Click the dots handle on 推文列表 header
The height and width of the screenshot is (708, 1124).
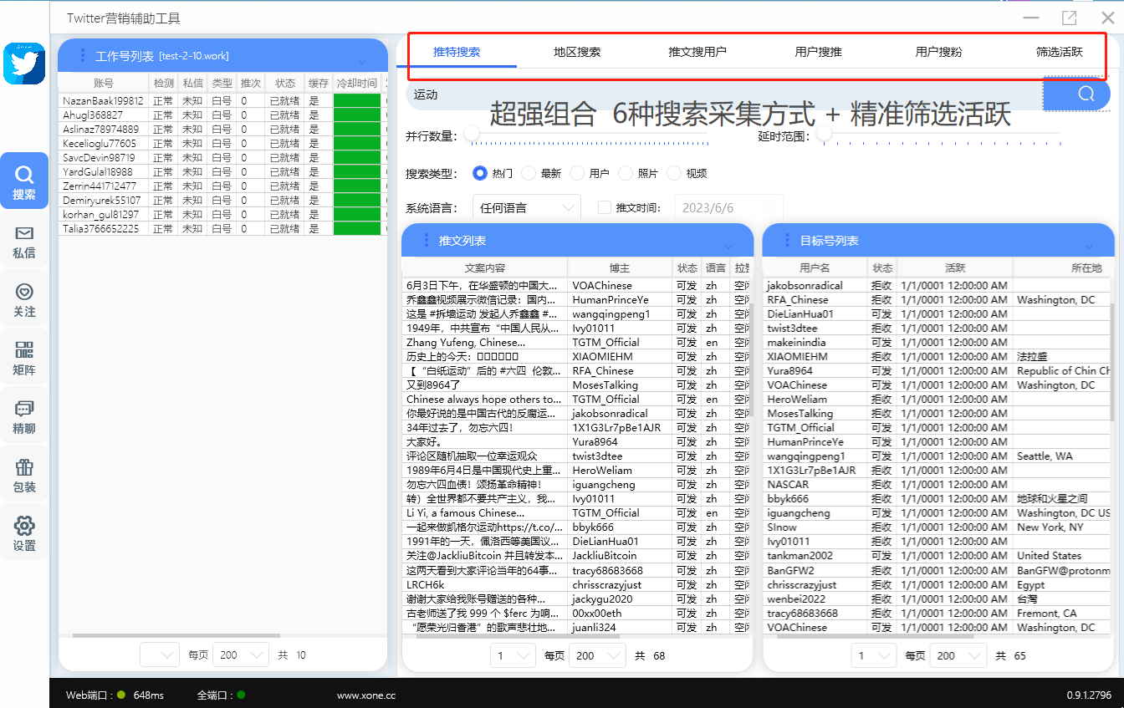point(427,240)
